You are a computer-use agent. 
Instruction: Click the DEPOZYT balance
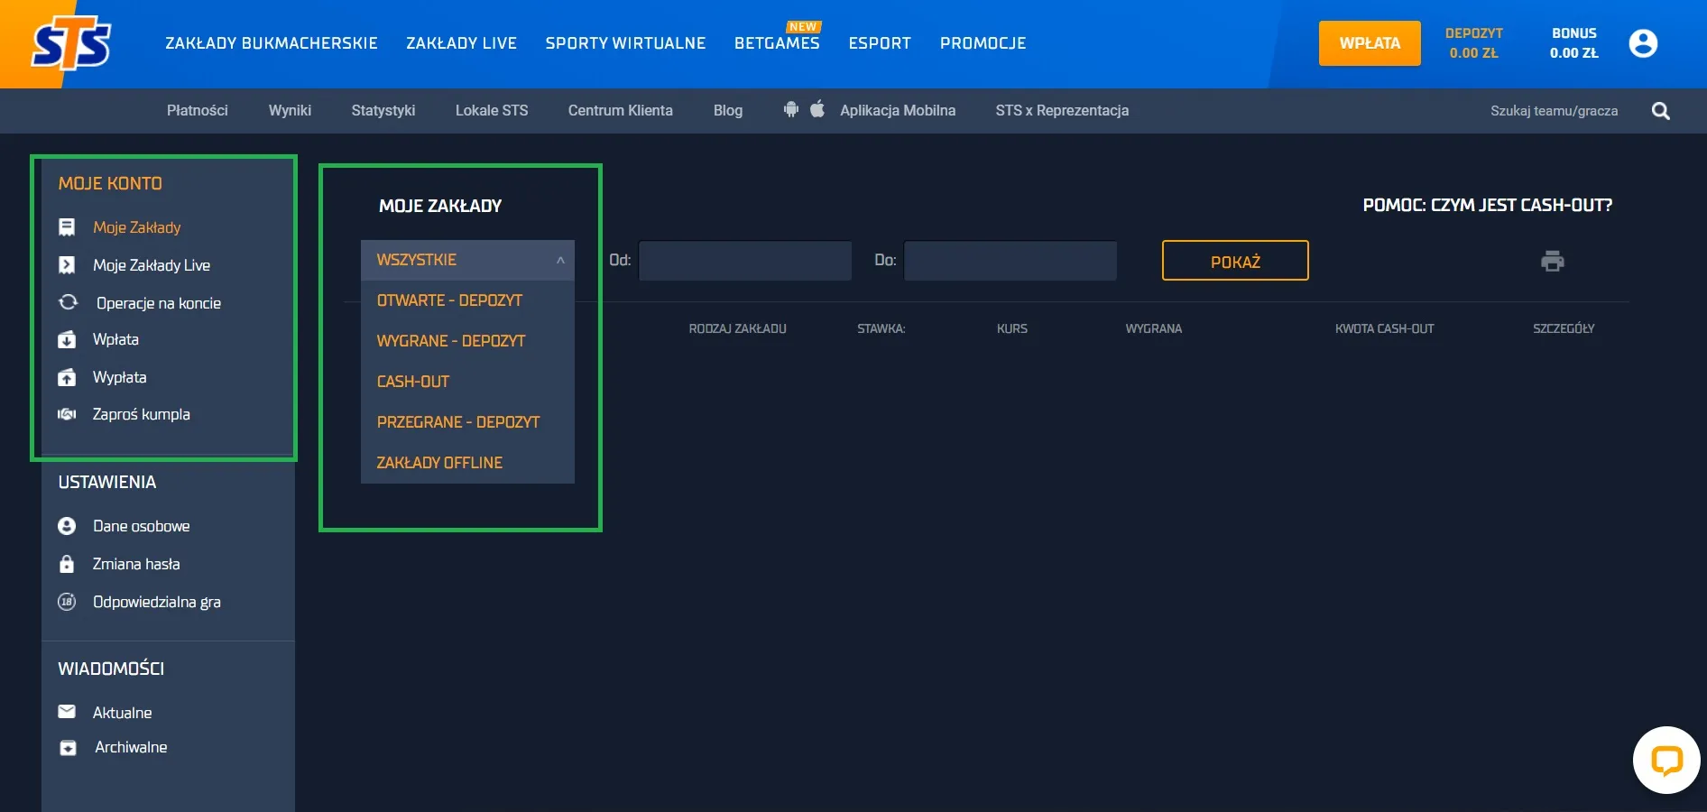(x=1473, y=43)
